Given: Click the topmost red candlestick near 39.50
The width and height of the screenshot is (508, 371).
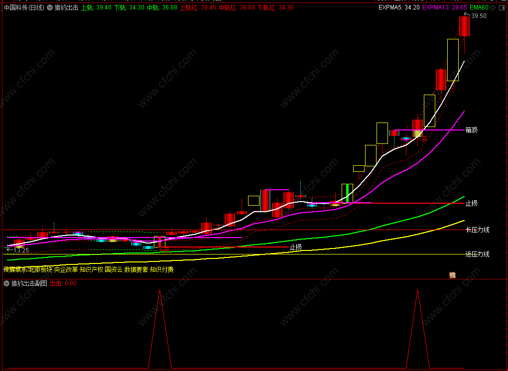Looking at the screenshot, I should coord(464,26).
